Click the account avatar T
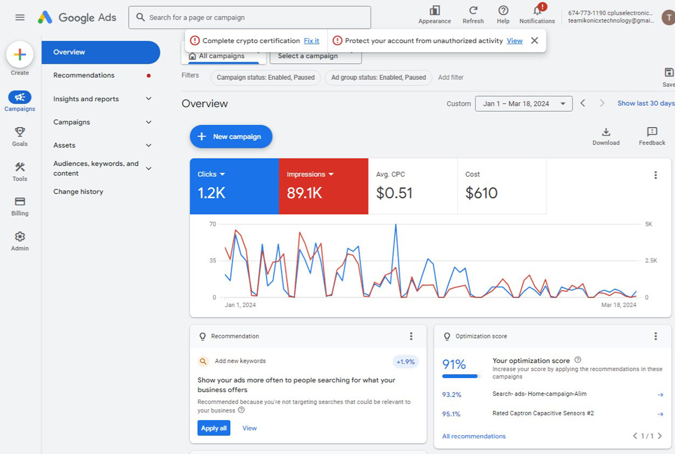 tap(668, 17)
